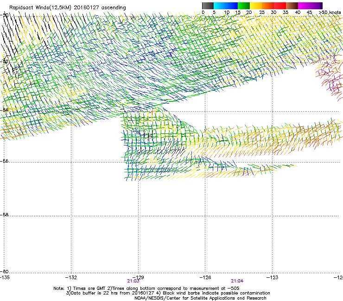Click the legend label '5'
The image size is (343, 301).
[x=214, y=13]
